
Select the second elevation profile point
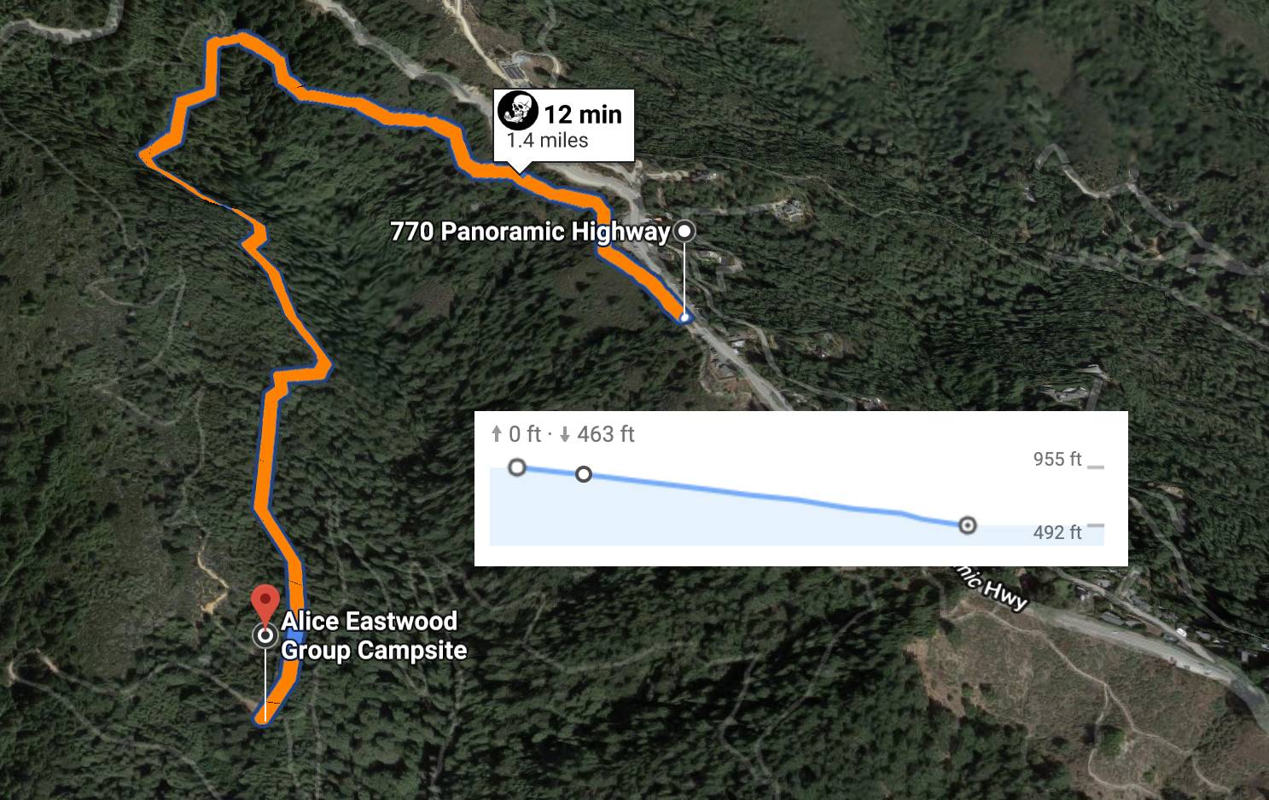(x=584, y=474)
